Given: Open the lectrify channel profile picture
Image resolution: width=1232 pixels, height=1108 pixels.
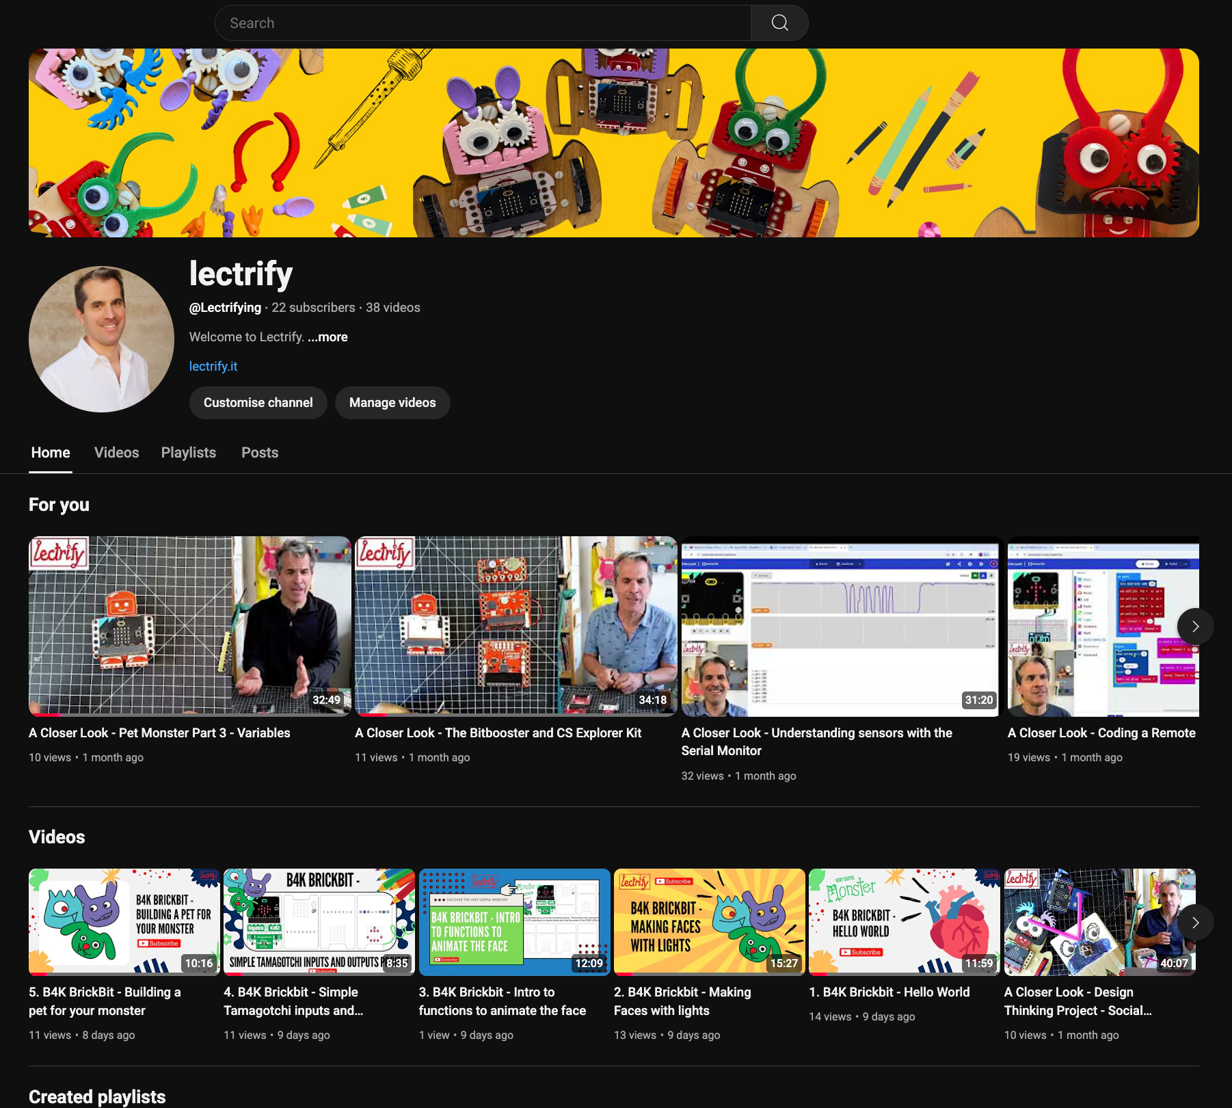Looking at the screenshot, I should coord(101,339).
